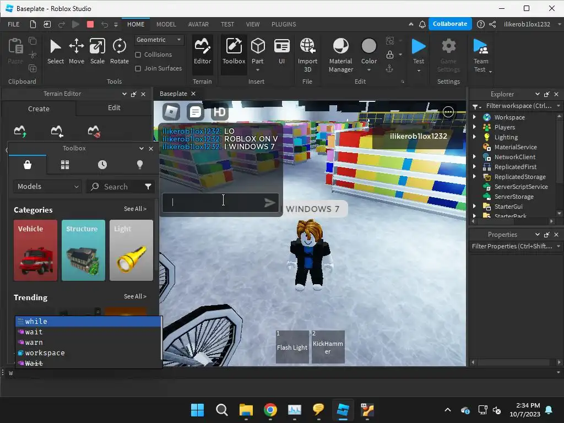The width and height of the screenshot is (564, 423).
Task: Activate the Move tool
Action: [76, 52]
